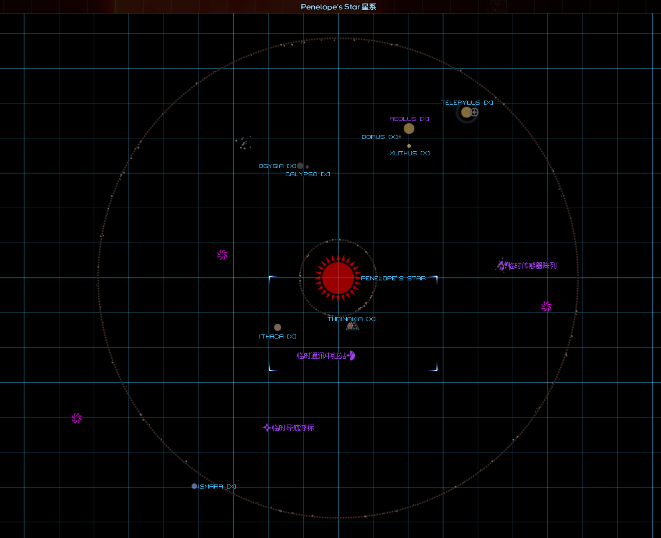661x538 pixels.
Task: Click the small Dorus moon
Action: pyautogui.click(x=400, y=137)
